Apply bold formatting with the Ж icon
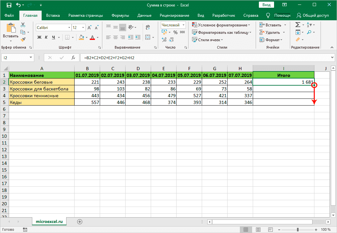337x233 pixels. coord(39,37)
